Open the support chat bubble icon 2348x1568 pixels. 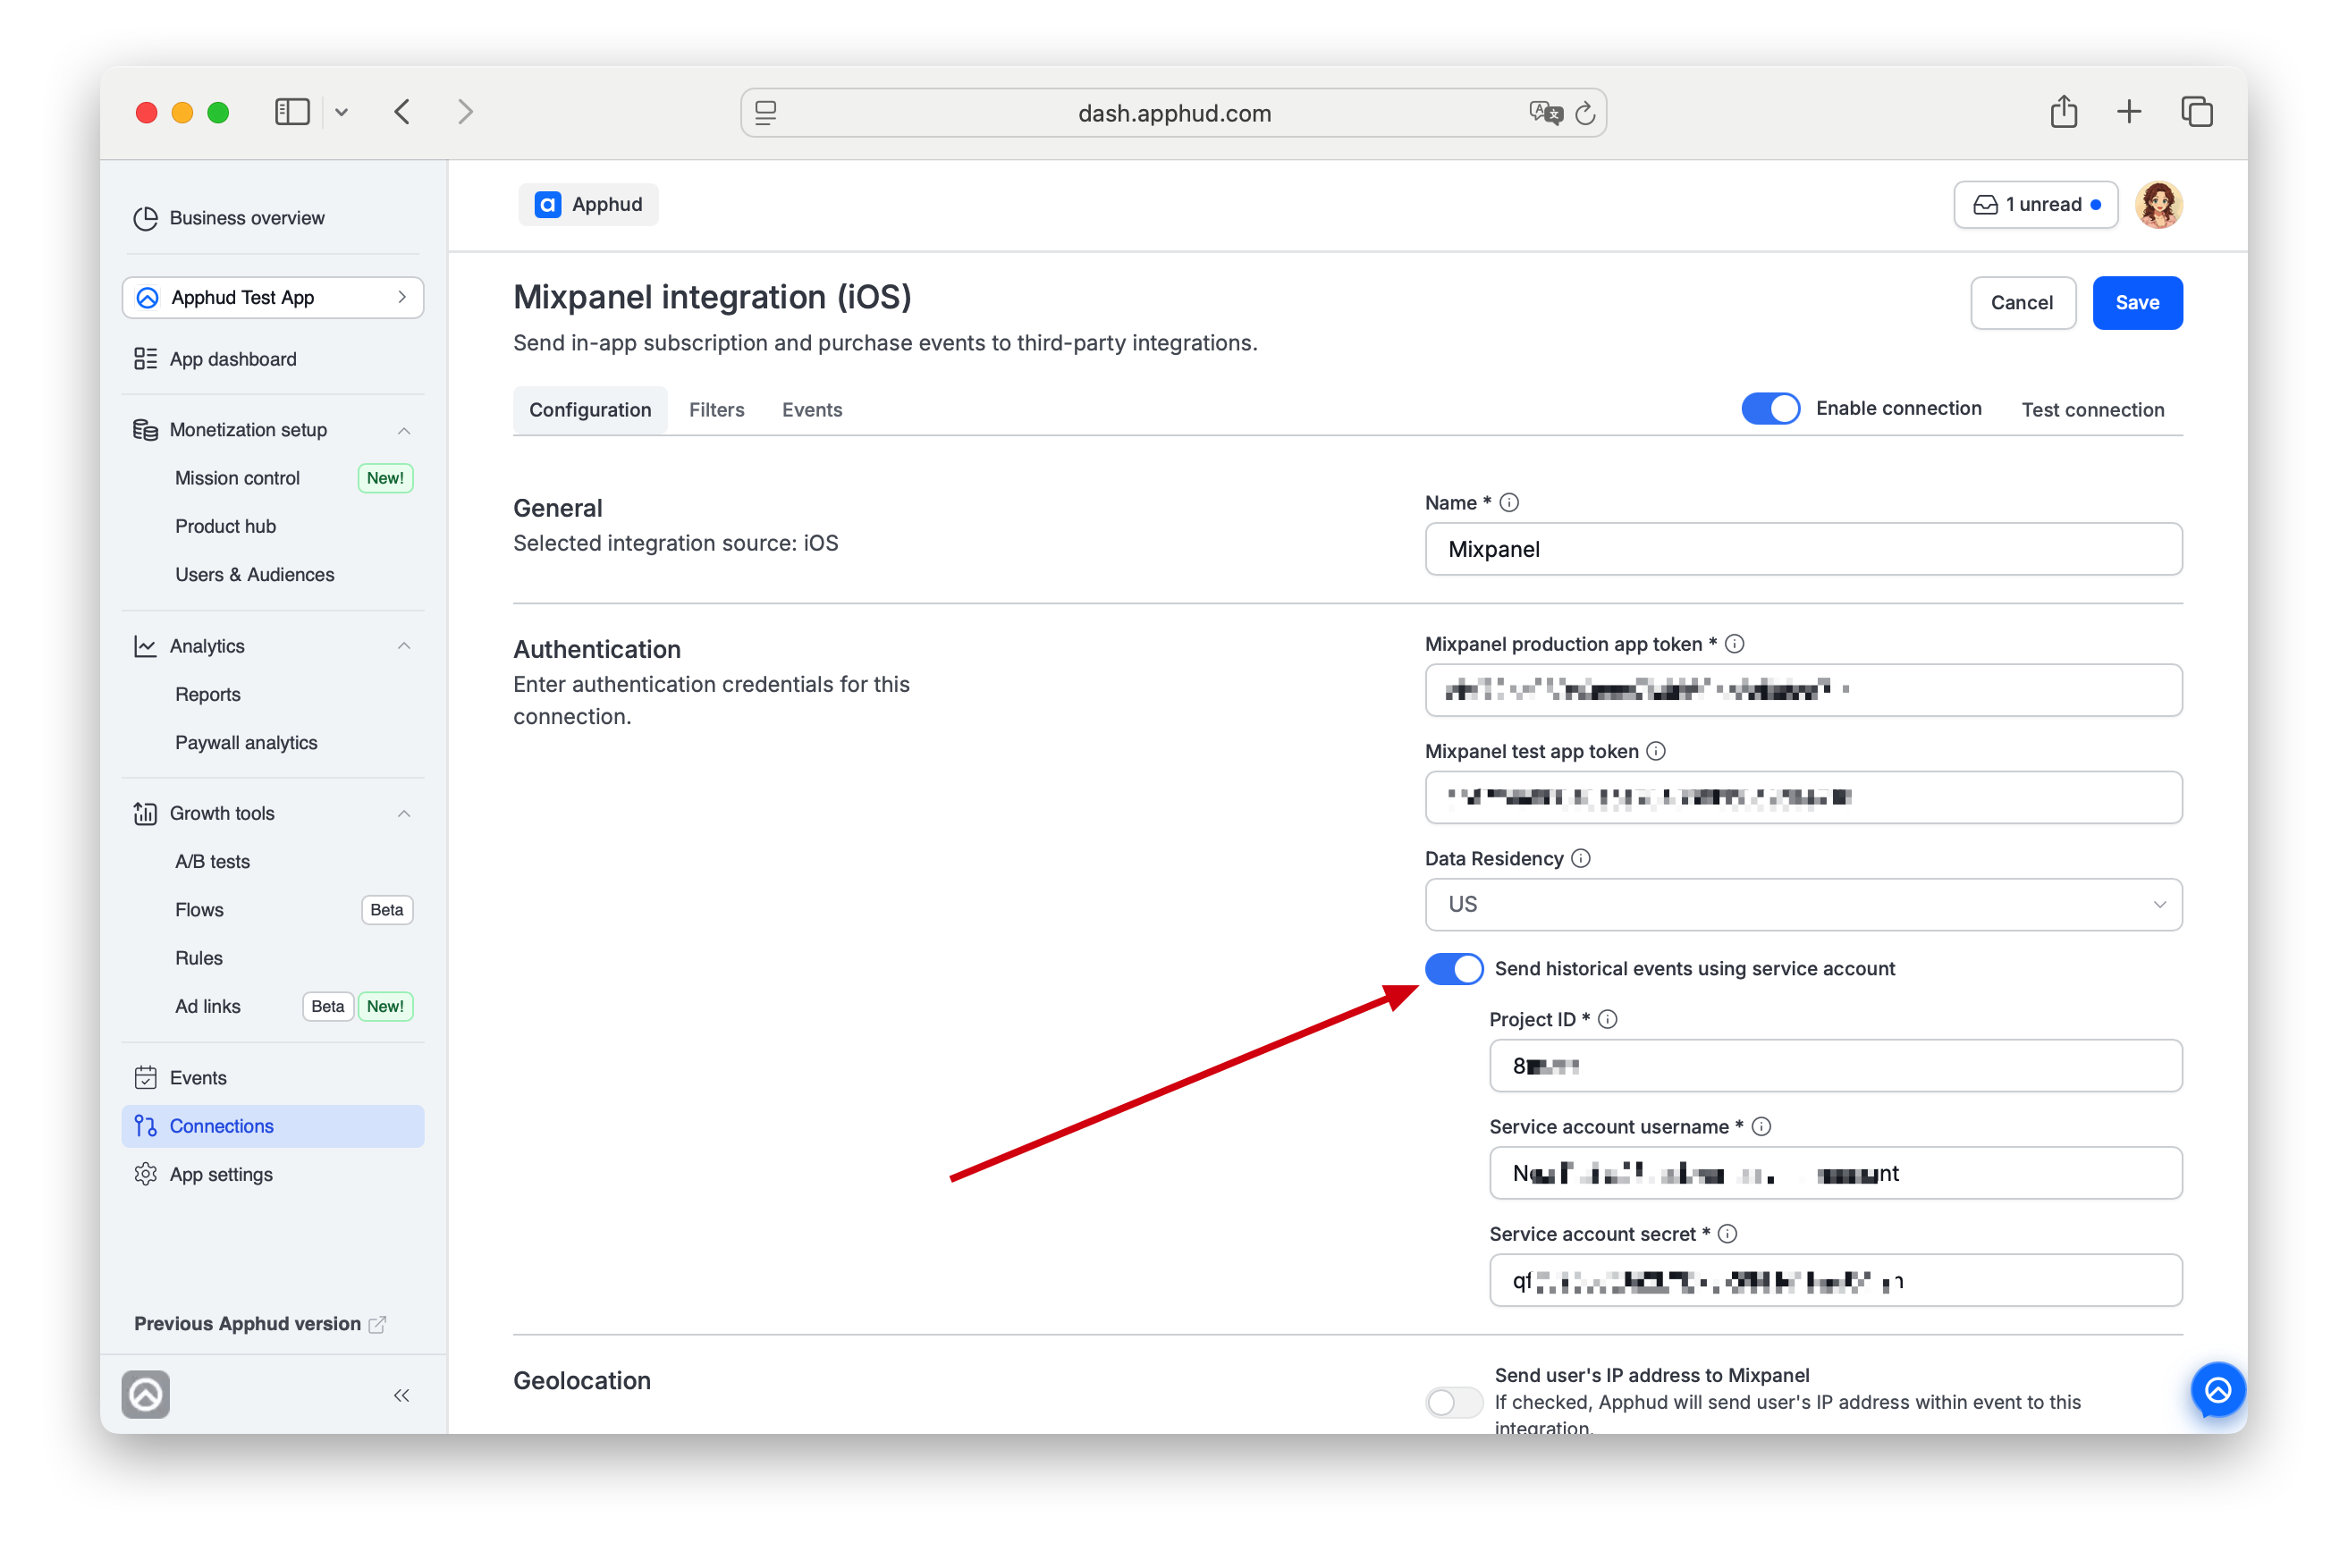click(2218, 1390)
